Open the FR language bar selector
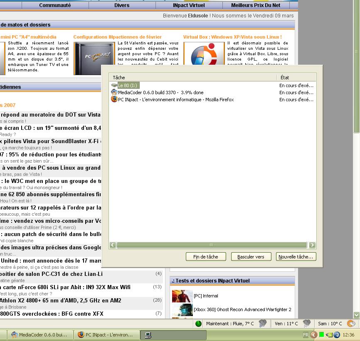The height and width of the screenshot is (341, 360). [x=306, y=335]
